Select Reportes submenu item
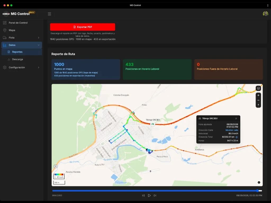 click(22, 52)
